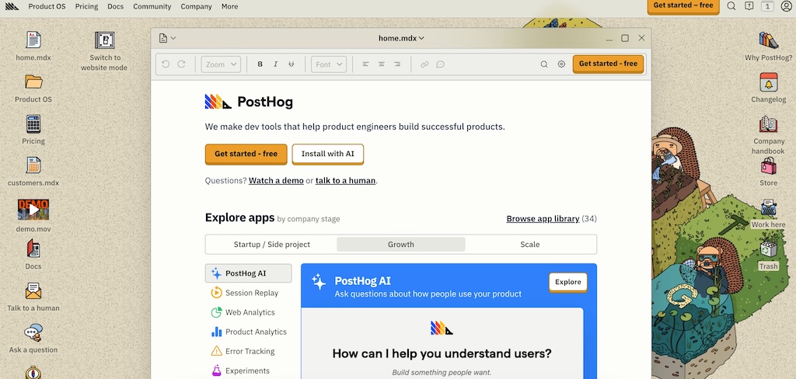Image resolution: width=796 pixels, height=379 pixels.
Task: Click Switch to website mode icon
Action: (105, 40)
